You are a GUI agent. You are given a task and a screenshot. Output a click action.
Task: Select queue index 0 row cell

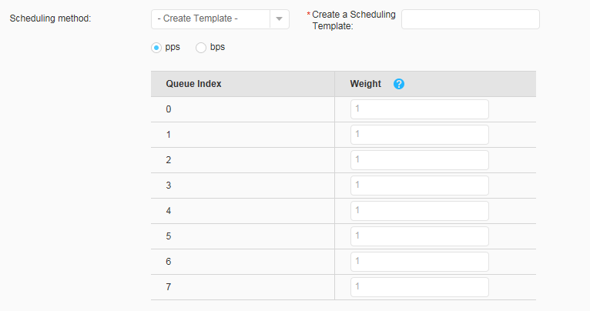point(243,109)
